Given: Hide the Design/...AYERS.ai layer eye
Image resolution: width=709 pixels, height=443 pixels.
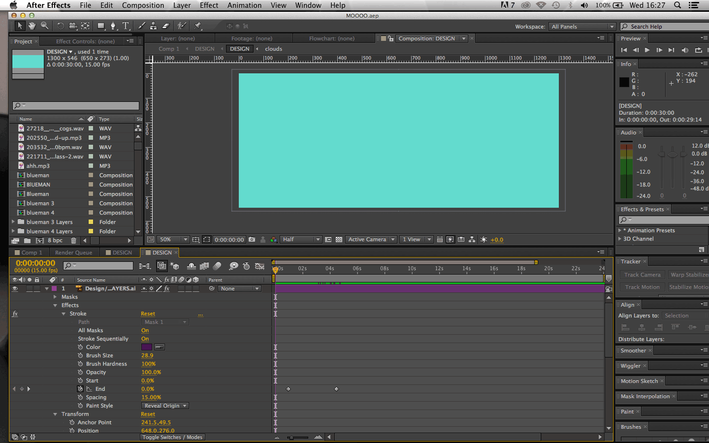Looking at the screenshot, I should pyautogui.click(x=15, y=288).
